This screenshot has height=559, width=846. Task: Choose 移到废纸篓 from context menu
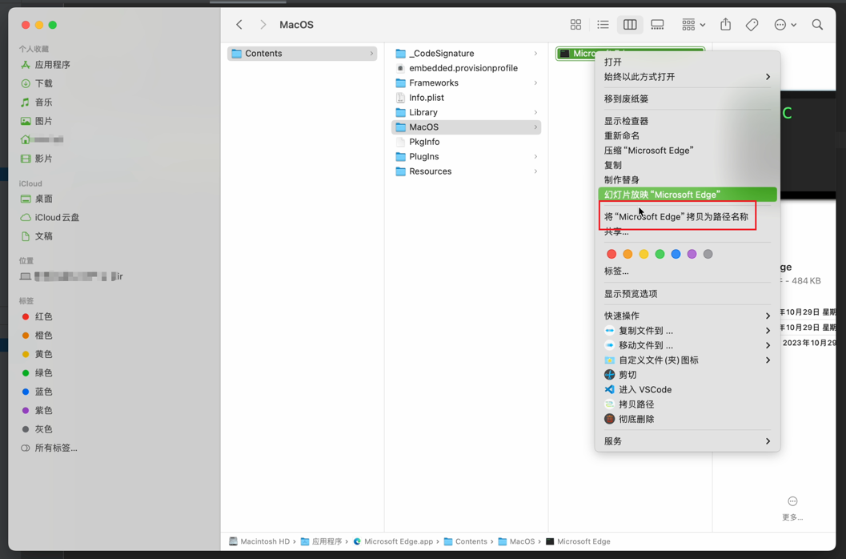point(626,99)
